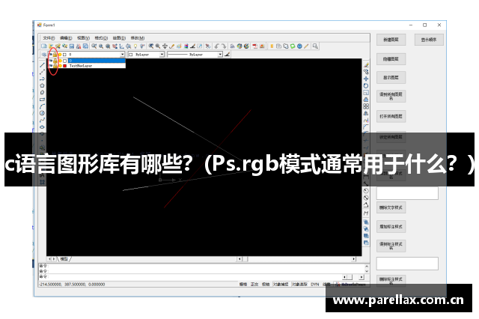Click brush icon beside linetype dropdown
479x319 pixels.
(227, 55)
